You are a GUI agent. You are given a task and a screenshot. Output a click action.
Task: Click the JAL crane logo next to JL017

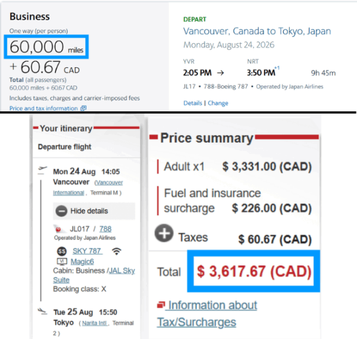pos(58,229)
